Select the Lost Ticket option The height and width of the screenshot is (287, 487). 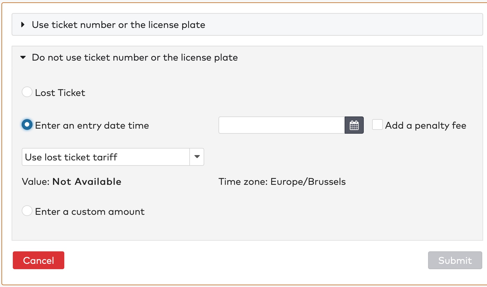(27, 92)
